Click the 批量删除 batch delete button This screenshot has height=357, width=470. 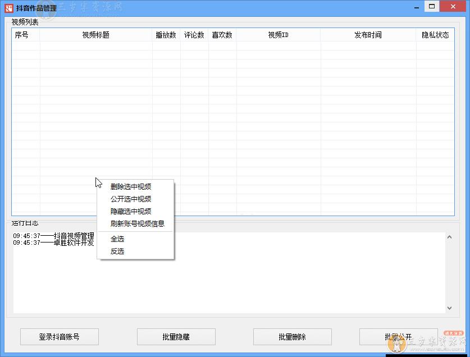[x=292, y=337]
